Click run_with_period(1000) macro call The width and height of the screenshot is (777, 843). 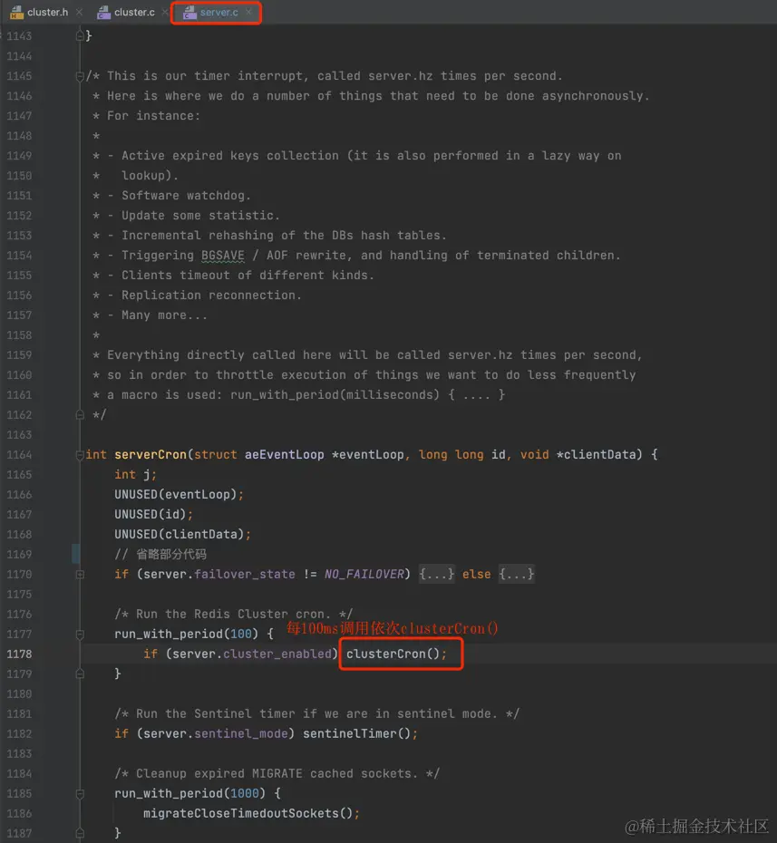tap(189, 793)
